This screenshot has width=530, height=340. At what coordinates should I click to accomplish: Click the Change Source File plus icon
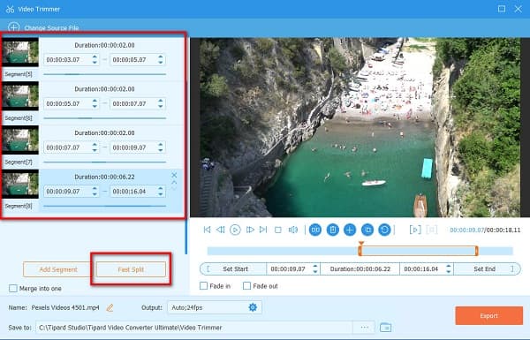[14, 27]
